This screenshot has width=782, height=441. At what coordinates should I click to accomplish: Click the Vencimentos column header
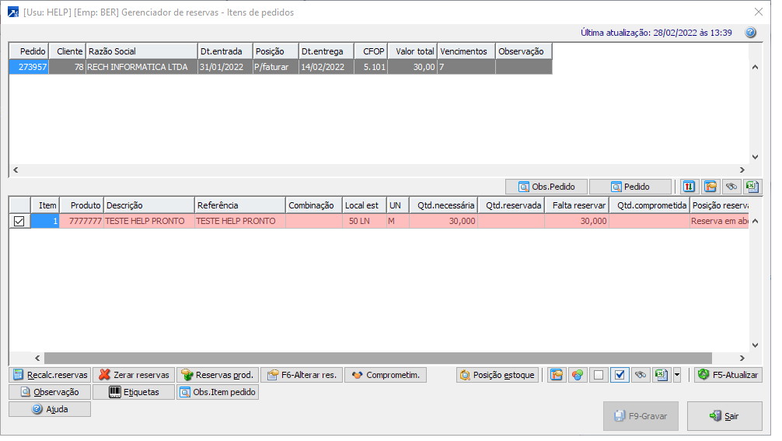click(466, 51)
